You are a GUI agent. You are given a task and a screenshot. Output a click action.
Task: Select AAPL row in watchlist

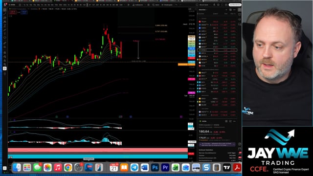click(x=217, y=31)
